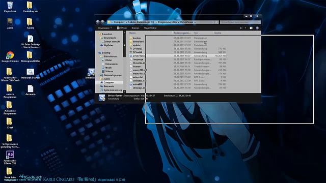The width and height of the screenshot is (326, 183).
Task: Select the zlibwapi.dll file
Action: [177, 88]
